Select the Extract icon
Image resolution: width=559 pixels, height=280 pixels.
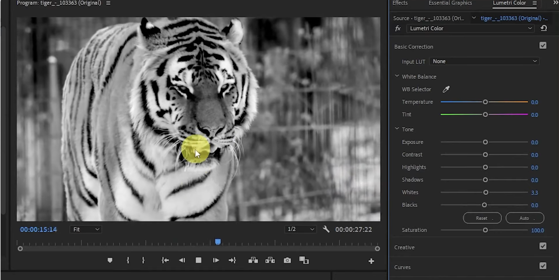(270, 260)
